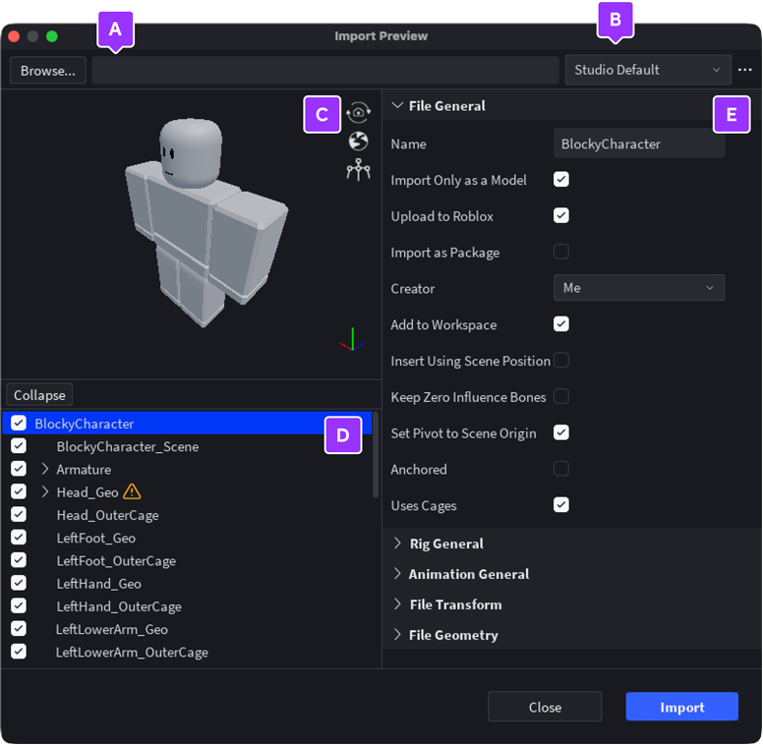Uncheck LeftFoot_Geo checkbox

(19, 538)
